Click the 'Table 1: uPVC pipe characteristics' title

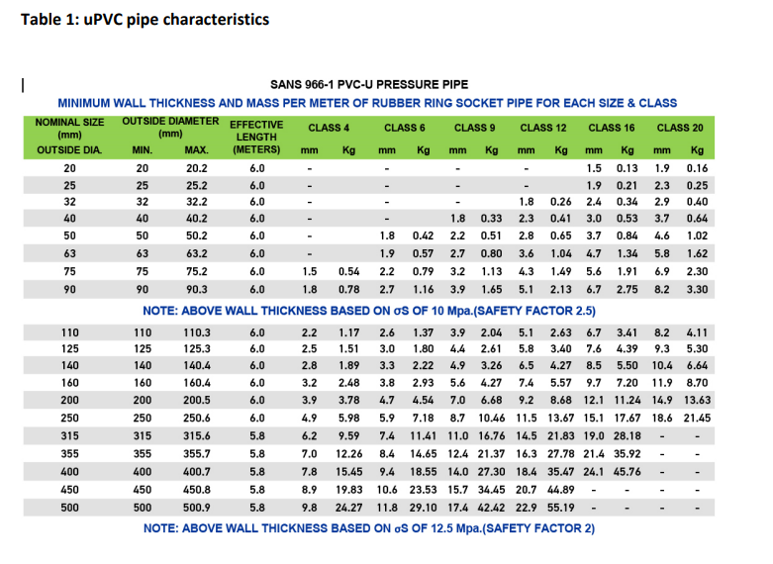pos(145,19)
